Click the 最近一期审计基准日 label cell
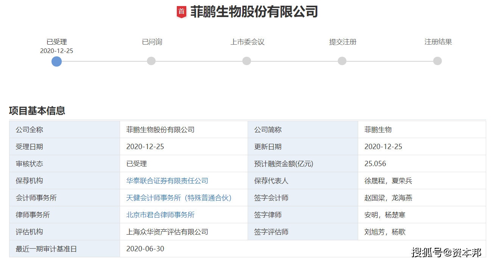 (65, 249)
